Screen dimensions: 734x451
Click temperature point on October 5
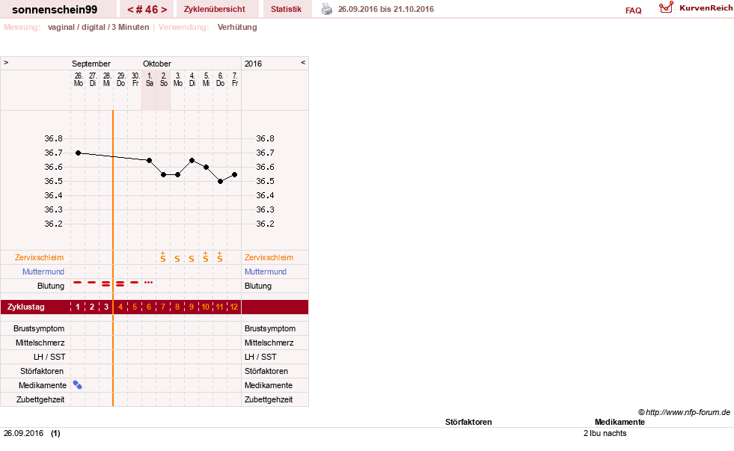tap(206, 167)
